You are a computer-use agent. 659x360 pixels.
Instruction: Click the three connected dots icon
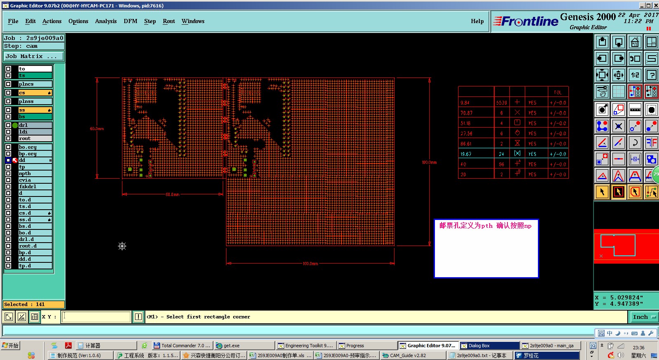(x=602, y=126)
